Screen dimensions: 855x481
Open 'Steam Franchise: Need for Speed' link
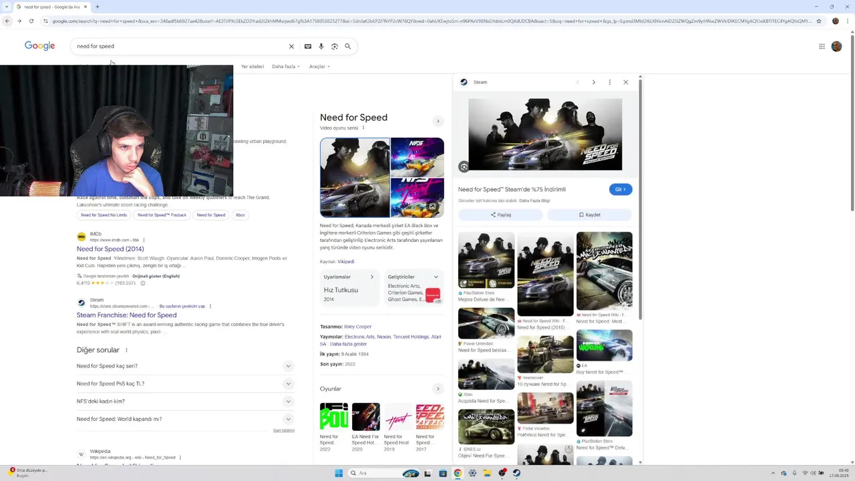coord(126,315)
